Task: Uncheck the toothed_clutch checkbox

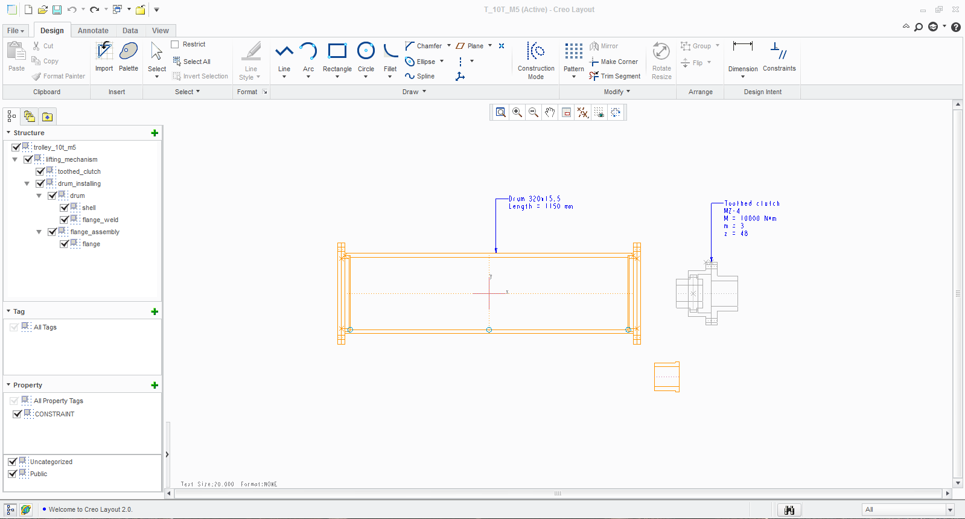Action: tap(40, 171)
